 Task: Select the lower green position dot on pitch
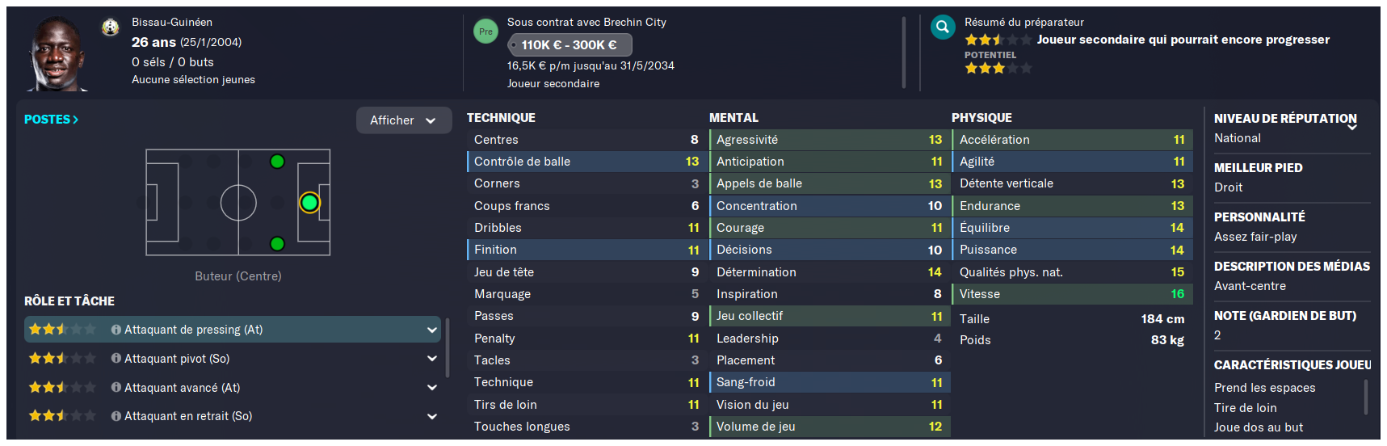tap(277, 243)
